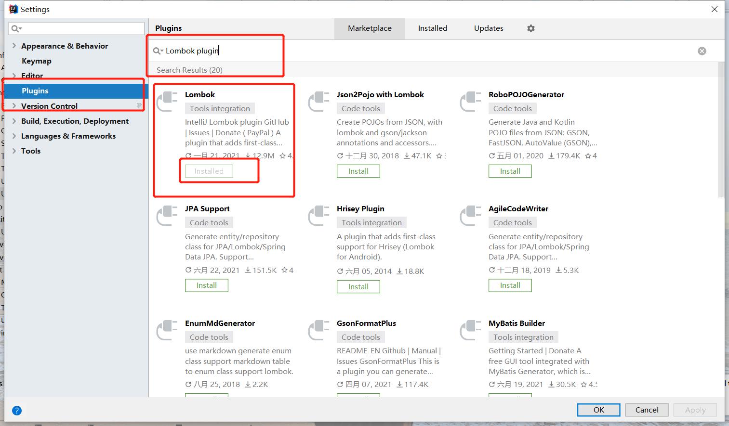The image size is (729, 426).
Task: Switch to the Marketplace tab
Action: (370, 28)
